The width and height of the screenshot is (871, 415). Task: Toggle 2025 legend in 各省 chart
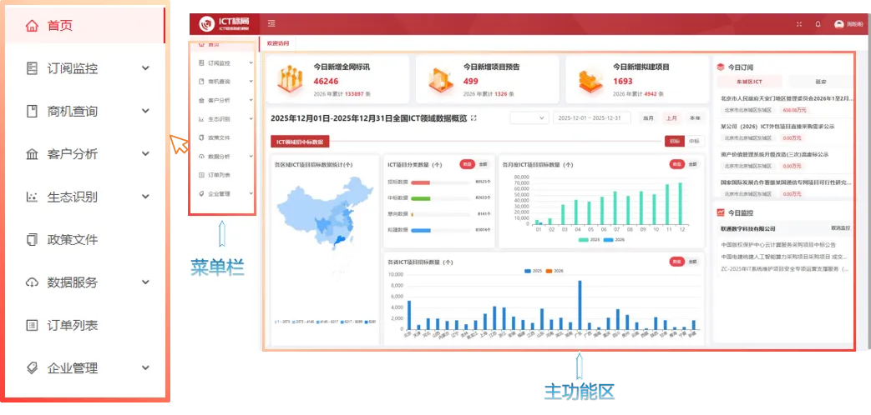click(534, 271)
